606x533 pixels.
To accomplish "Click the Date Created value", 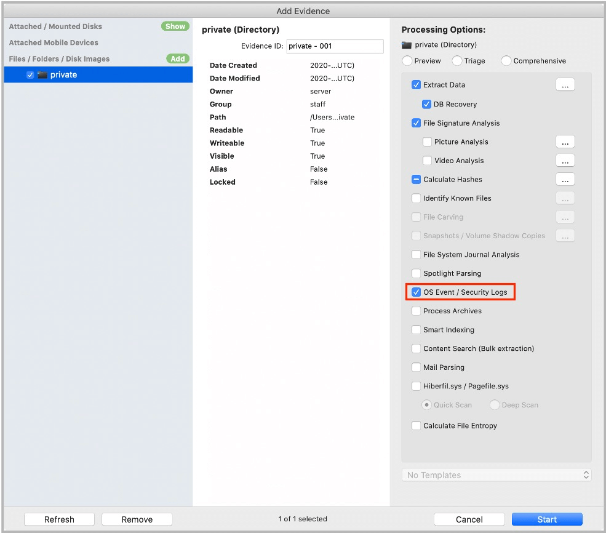I will tap(332, 65).
